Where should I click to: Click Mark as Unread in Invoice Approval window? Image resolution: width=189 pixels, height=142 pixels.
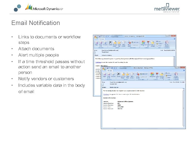point(162,75)
